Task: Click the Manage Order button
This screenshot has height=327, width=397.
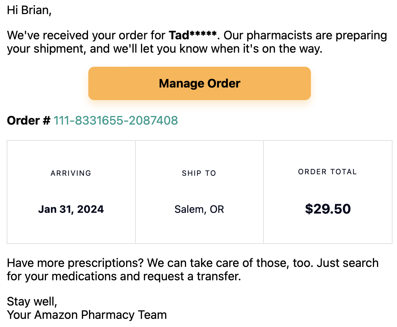Action: coord(199,83)
